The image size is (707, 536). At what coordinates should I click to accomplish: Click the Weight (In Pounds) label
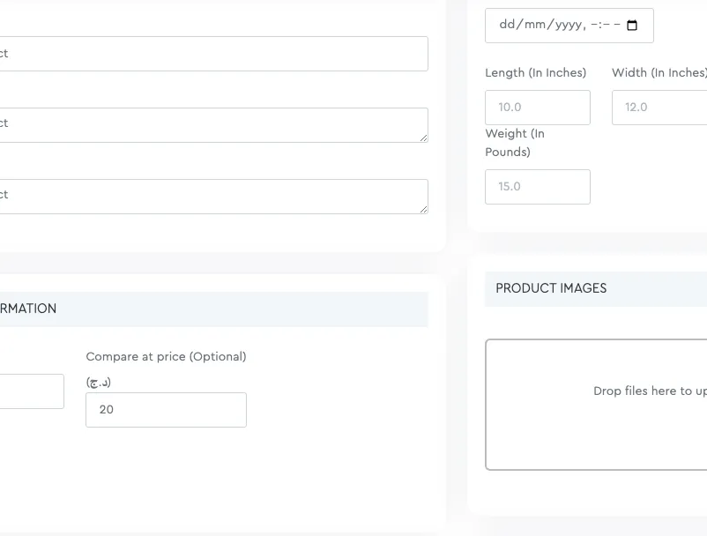(515, 143)
